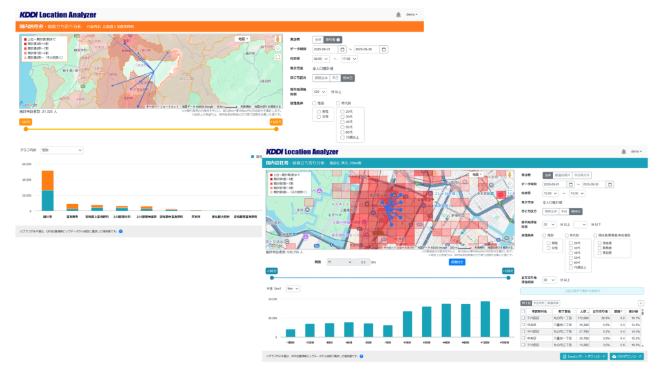Enable 居住者/勤務者/来訪者別 checkbox
This screenshot has height=372, width=661.
click(x=595, y=235)
